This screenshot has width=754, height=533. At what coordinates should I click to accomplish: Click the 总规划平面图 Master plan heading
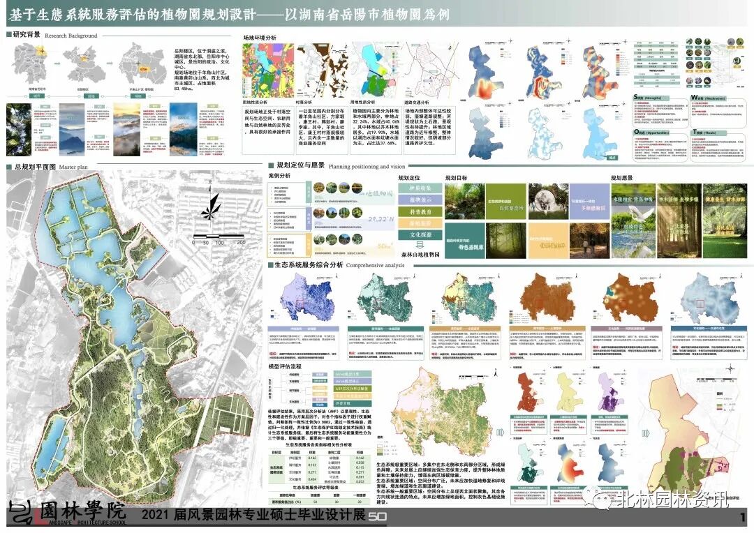pos(47,167)
